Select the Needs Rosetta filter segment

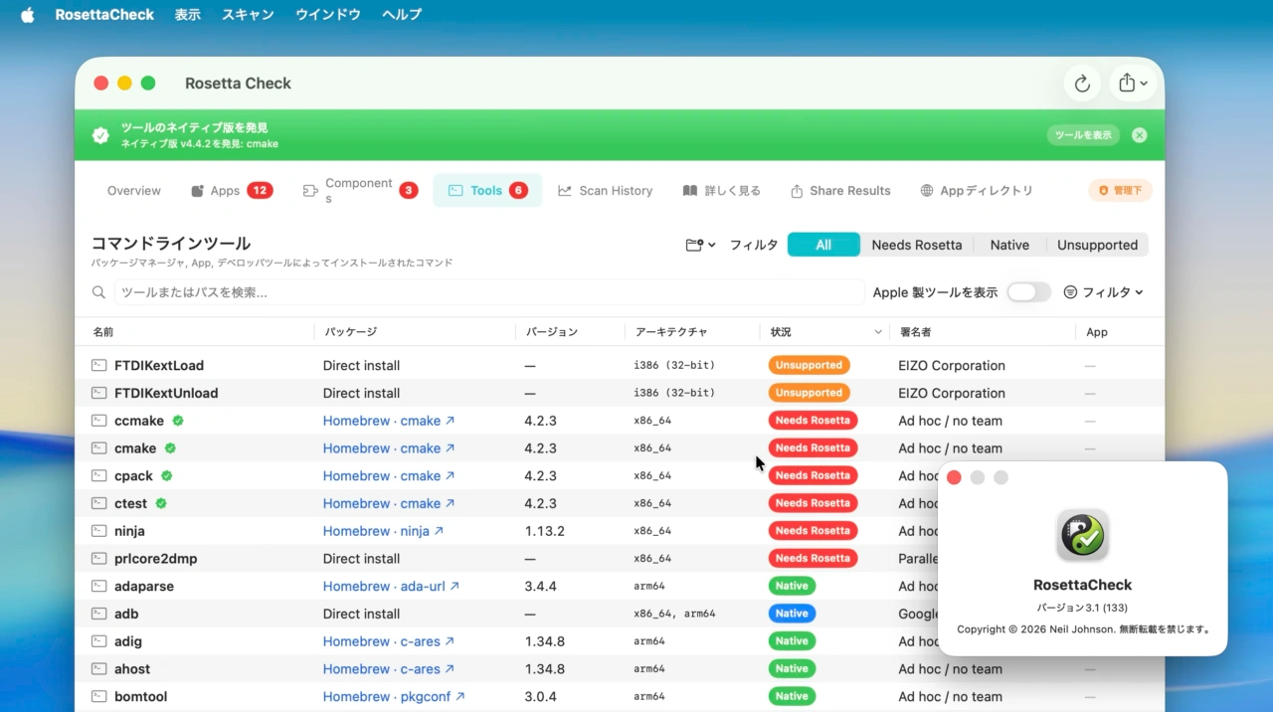coord(917,245)
